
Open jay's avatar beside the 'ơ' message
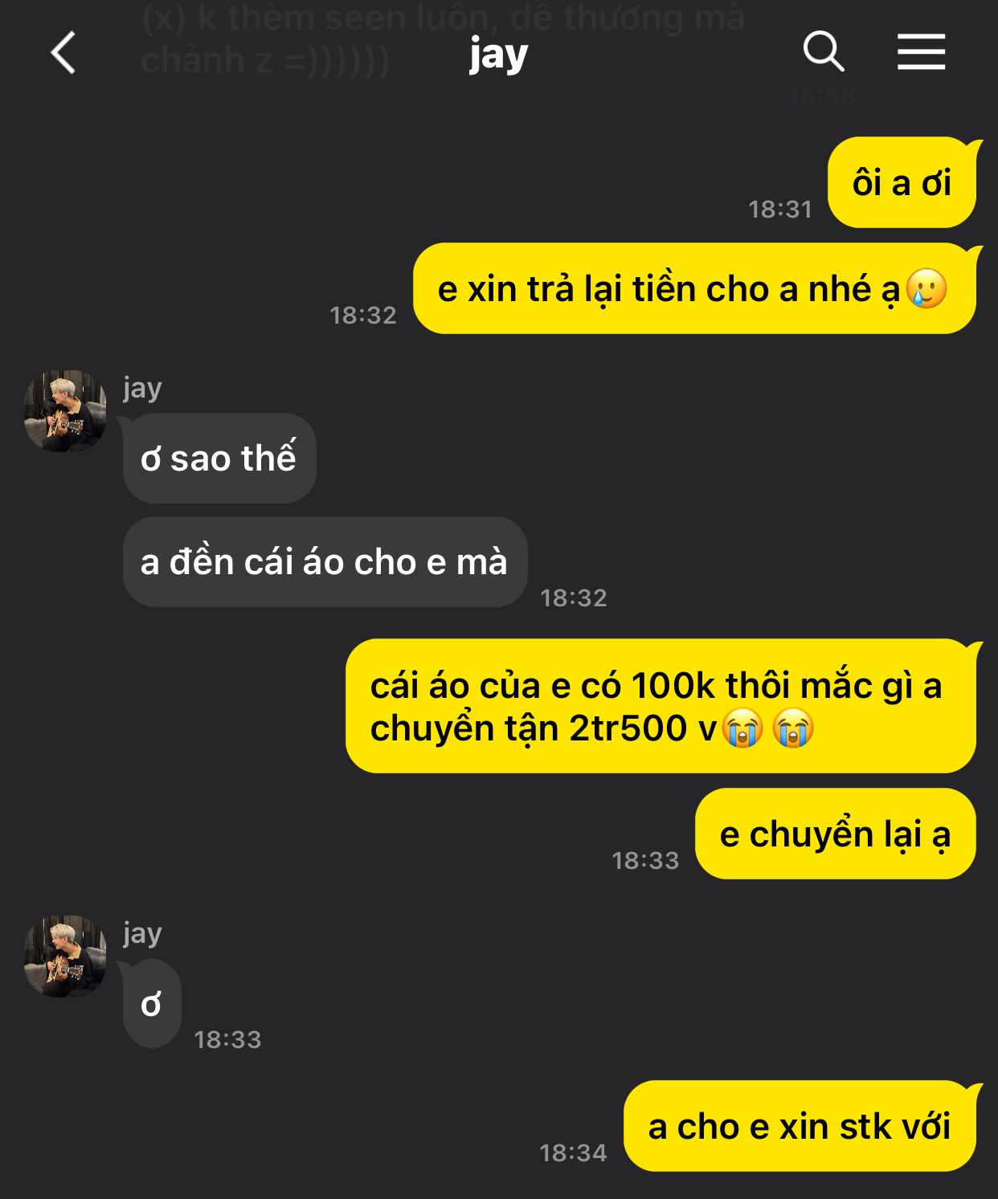click(x=65, y=956)
